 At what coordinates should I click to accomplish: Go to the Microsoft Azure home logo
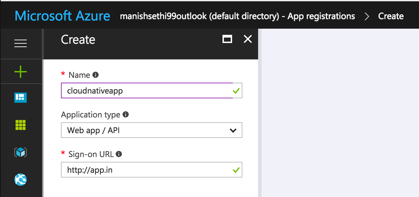tap(62, 16)
